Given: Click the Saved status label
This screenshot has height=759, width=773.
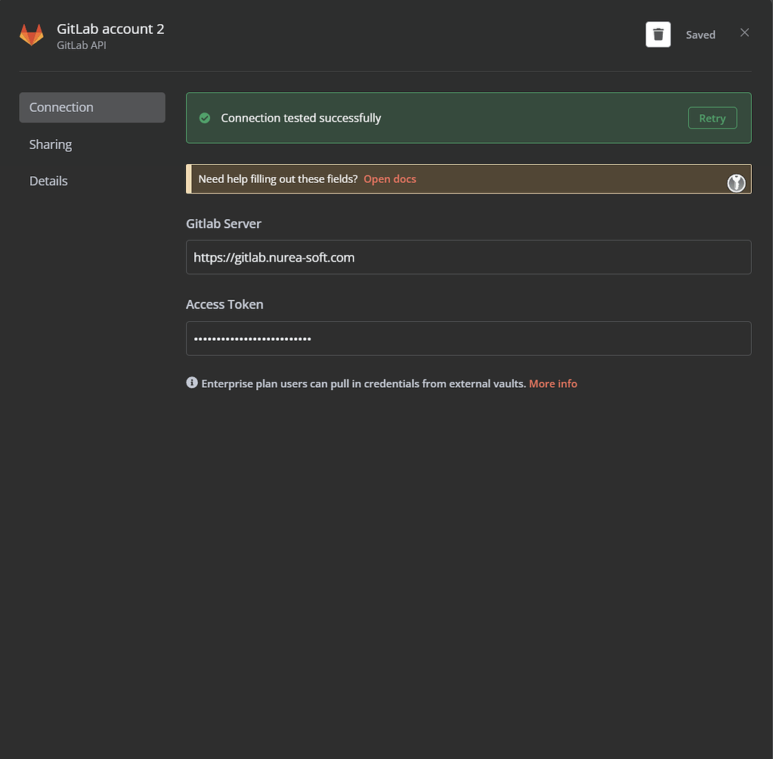Looking at the screenshot, I should (x=700, y=35).
